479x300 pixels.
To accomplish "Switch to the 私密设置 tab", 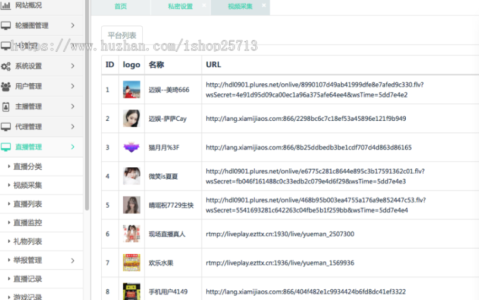I will tap(180, 7).
